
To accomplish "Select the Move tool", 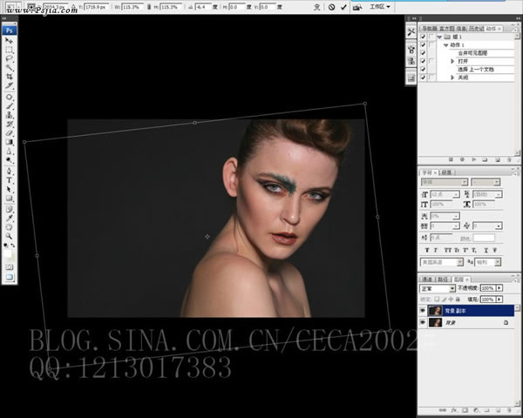I will click(x=9, y=41).
